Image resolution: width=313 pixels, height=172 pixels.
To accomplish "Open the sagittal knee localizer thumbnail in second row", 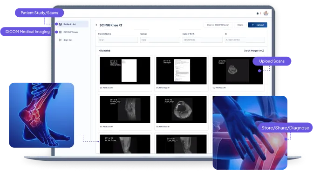I will pyautogui.click(x=125, y=109).
